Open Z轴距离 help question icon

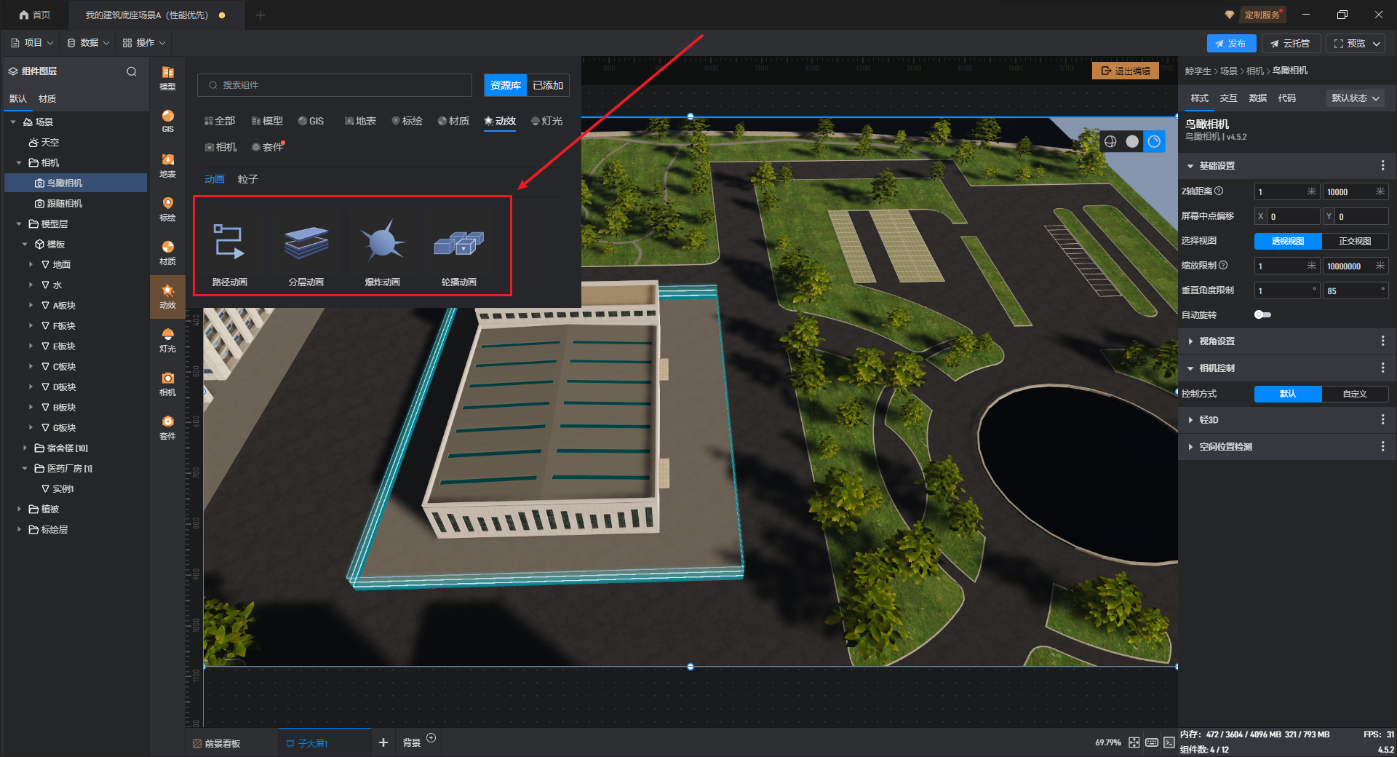(1219, 191)
